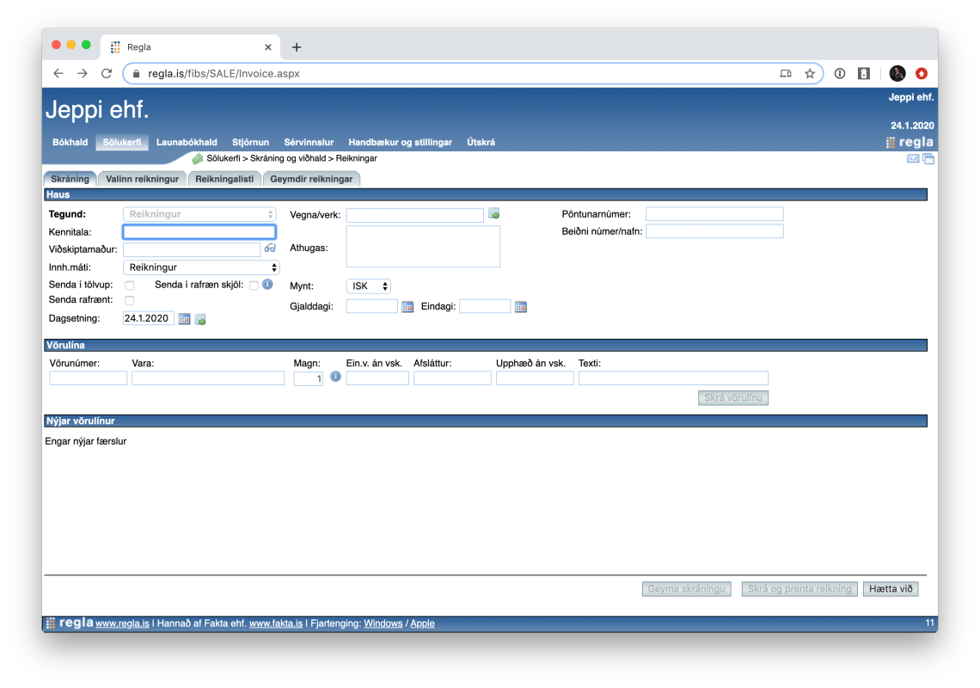Follow the www.fakta.is link in footer

tap(275, 623)
